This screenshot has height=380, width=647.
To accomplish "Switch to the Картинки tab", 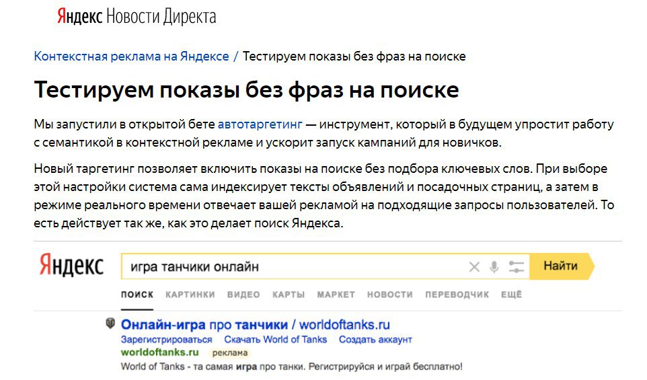I will click(190, 295).
